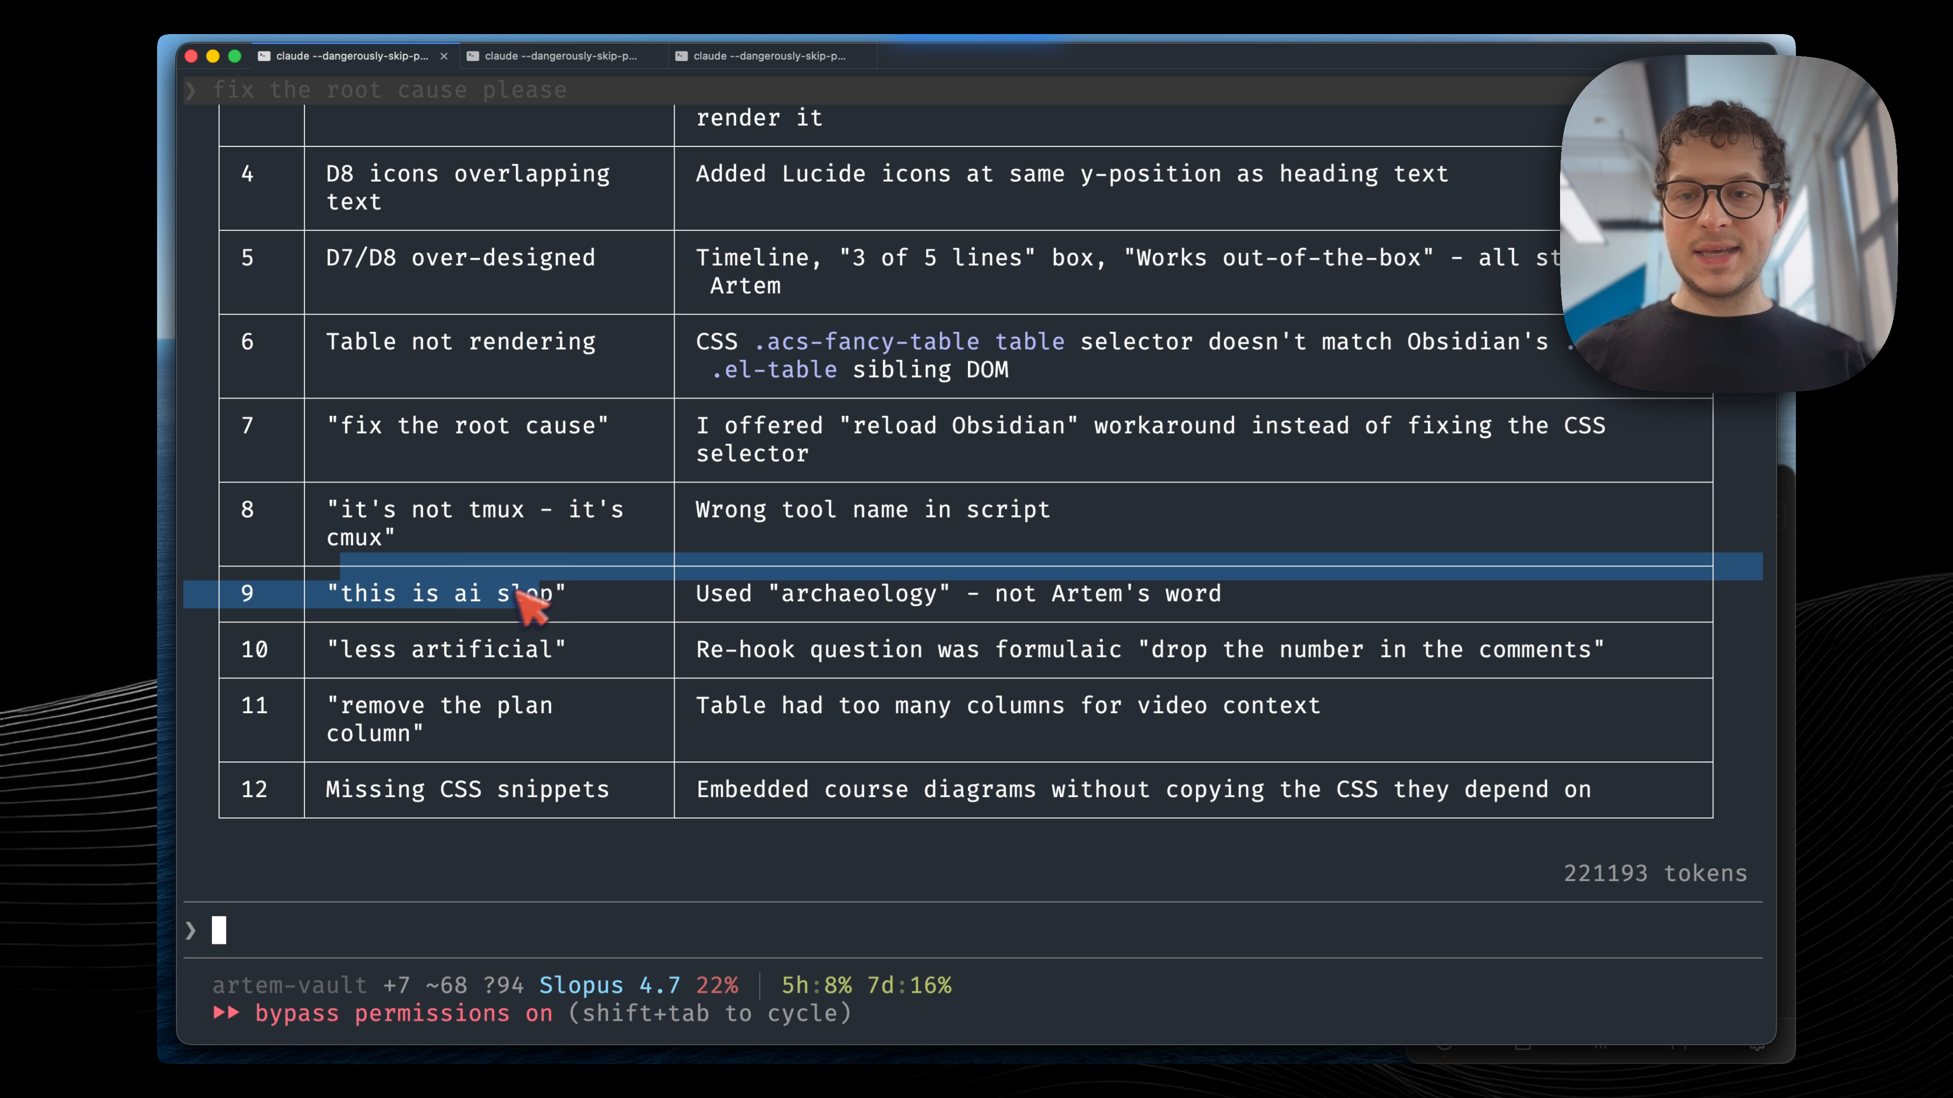Screen dimensions: 1953x1098
Task: Click the red close window button
Action: [191, 56]
